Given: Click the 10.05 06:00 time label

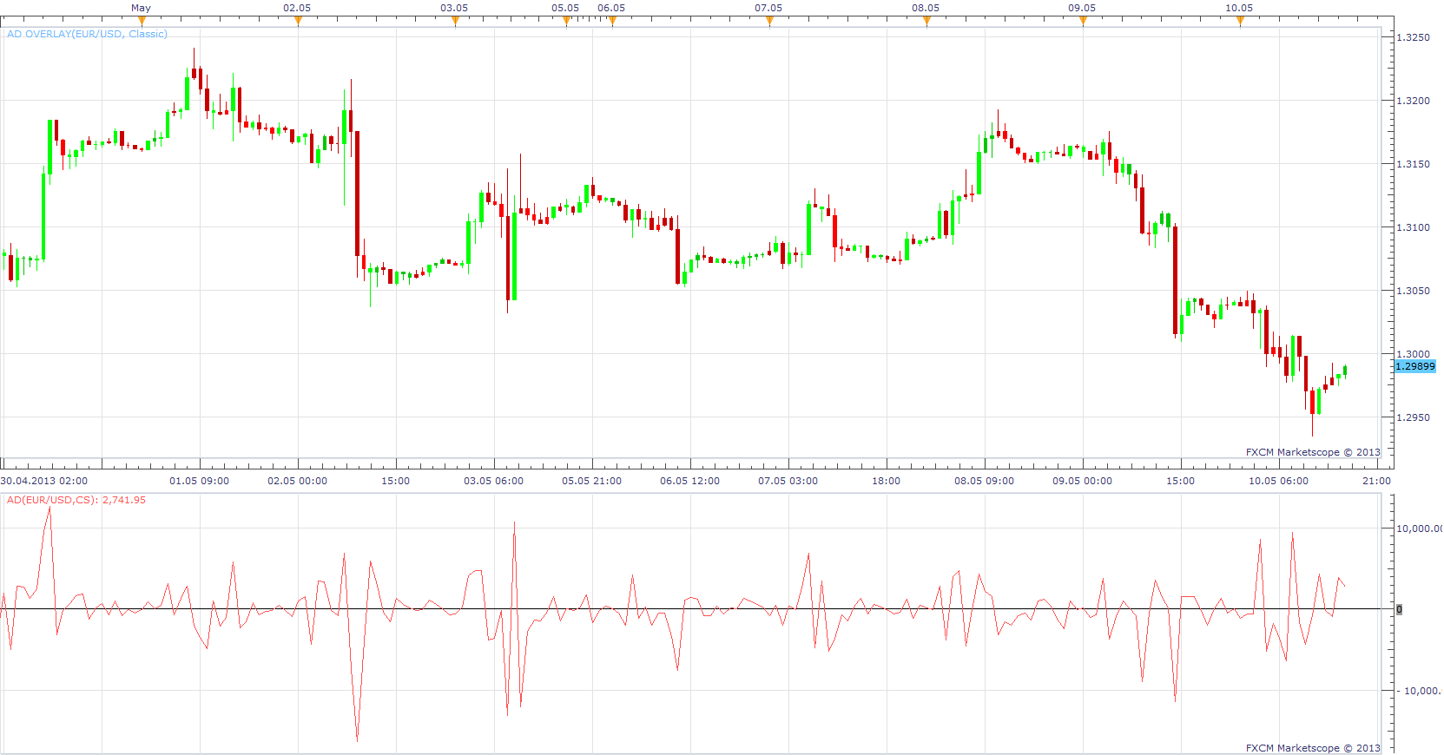Looking at the screenshot, I should 1279,481.
